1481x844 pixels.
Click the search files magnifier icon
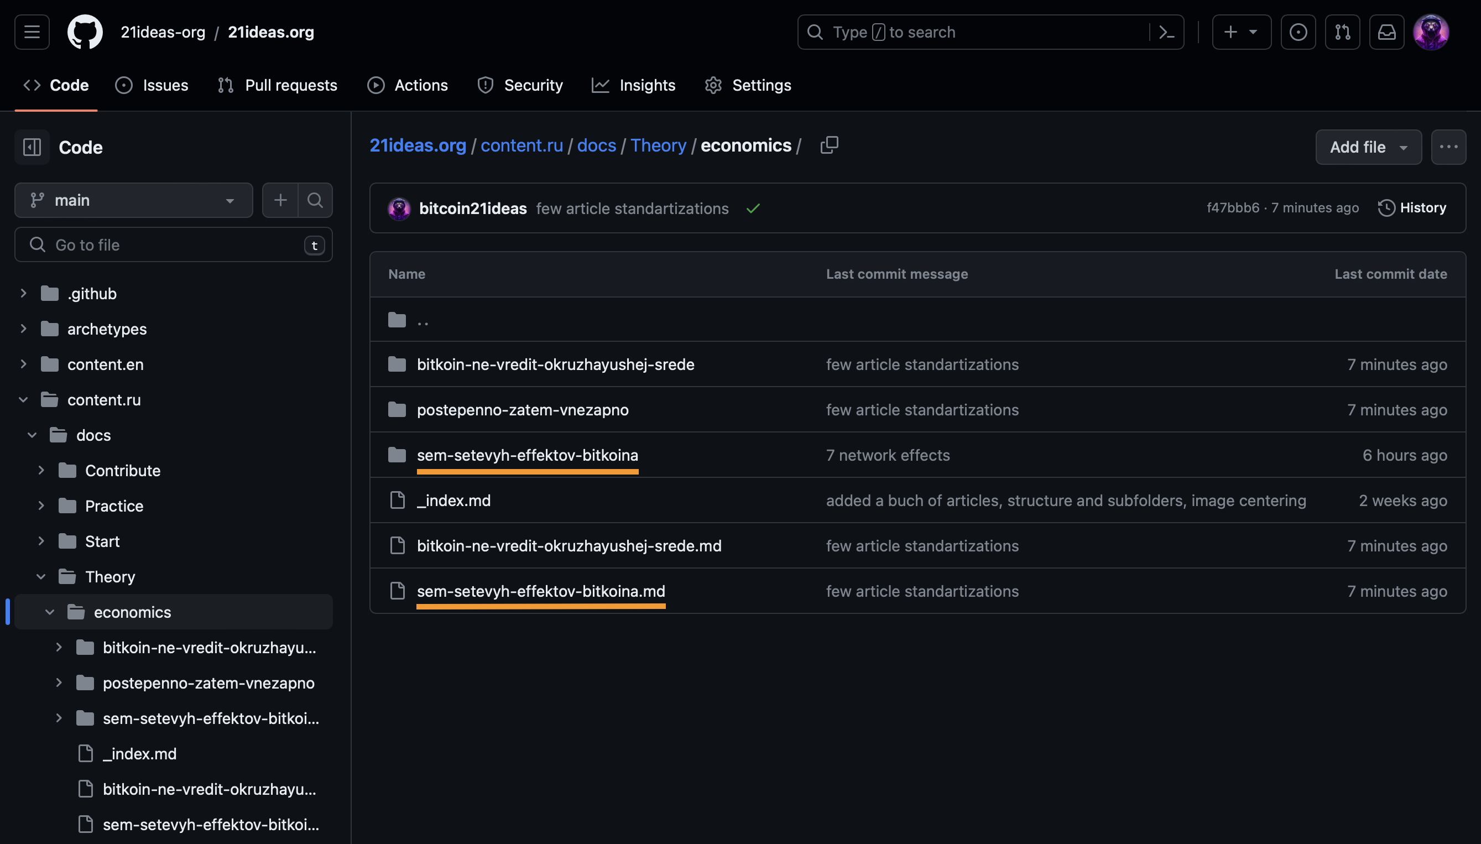315,200
